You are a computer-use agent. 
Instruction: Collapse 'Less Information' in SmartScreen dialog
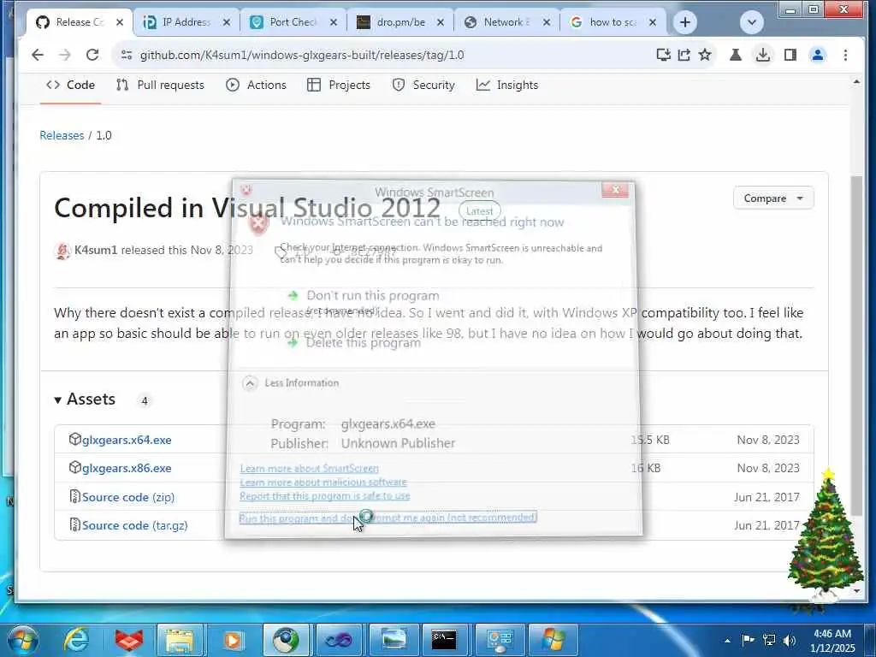[x=292, y=382]
